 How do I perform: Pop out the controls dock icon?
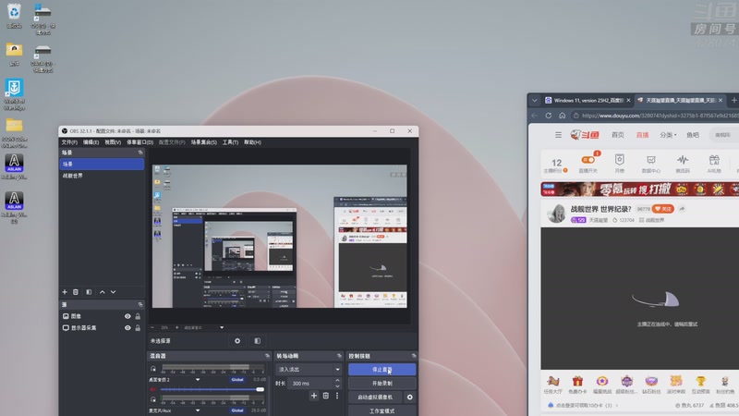point(414,356)
